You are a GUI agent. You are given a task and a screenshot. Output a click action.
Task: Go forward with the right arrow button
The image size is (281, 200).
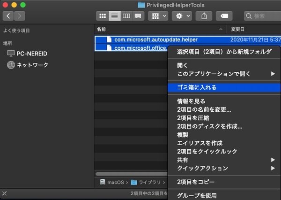coord(20,16)
